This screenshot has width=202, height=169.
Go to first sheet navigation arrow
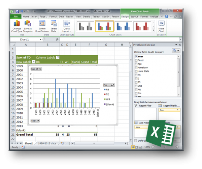click(12, 143)
